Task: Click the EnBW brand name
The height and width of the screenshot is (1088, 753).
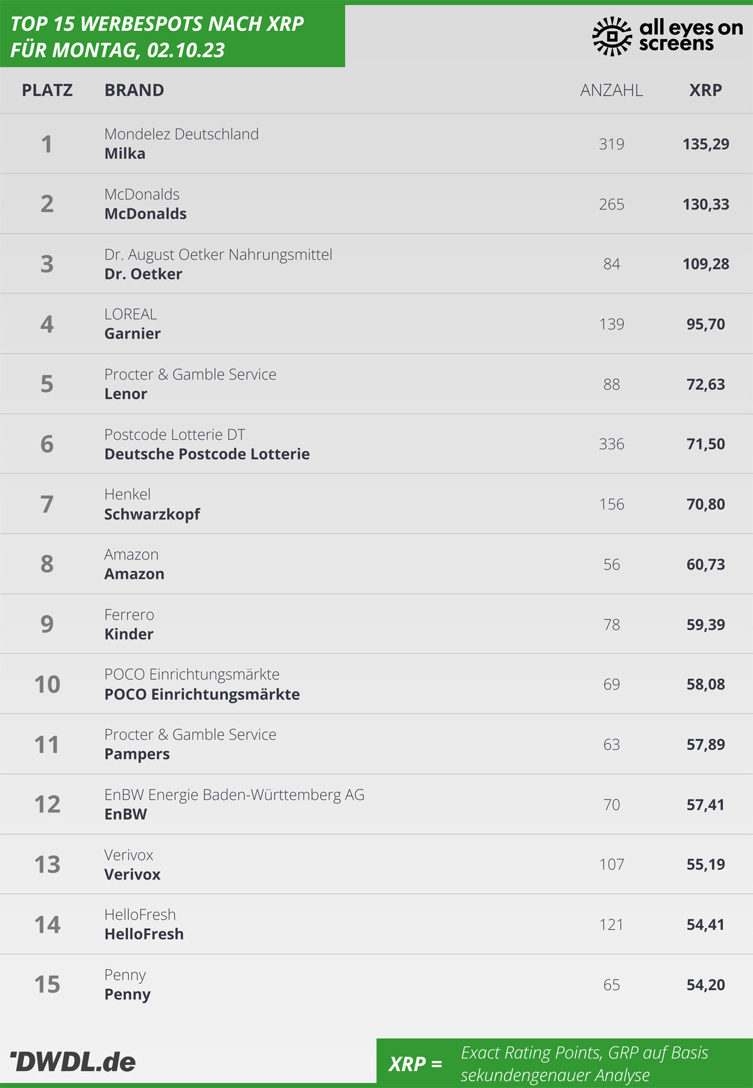Action: pos(125,814)
